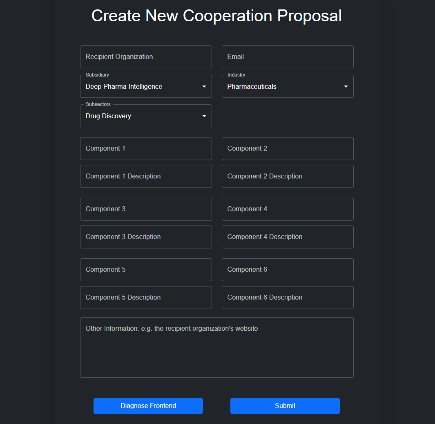Click into Component 3 field

click(x=146, y=209)
